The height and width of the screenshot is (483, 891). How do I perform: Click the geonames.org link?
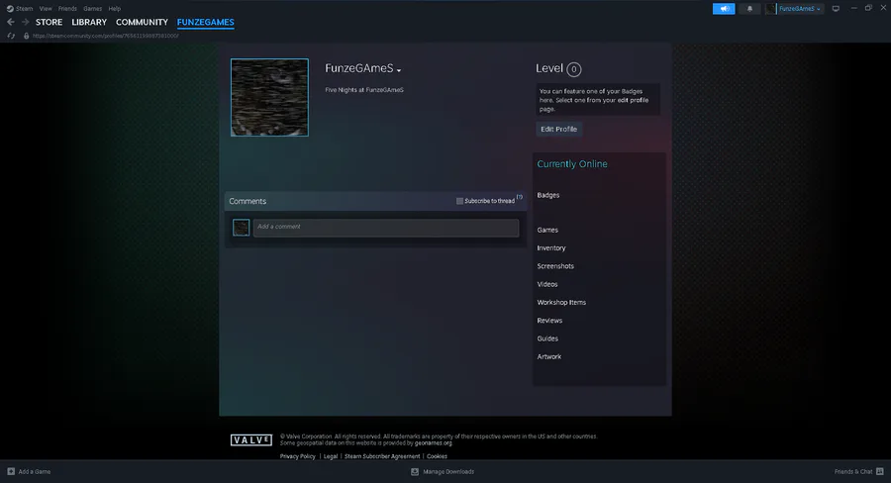(x=433, y=443)
